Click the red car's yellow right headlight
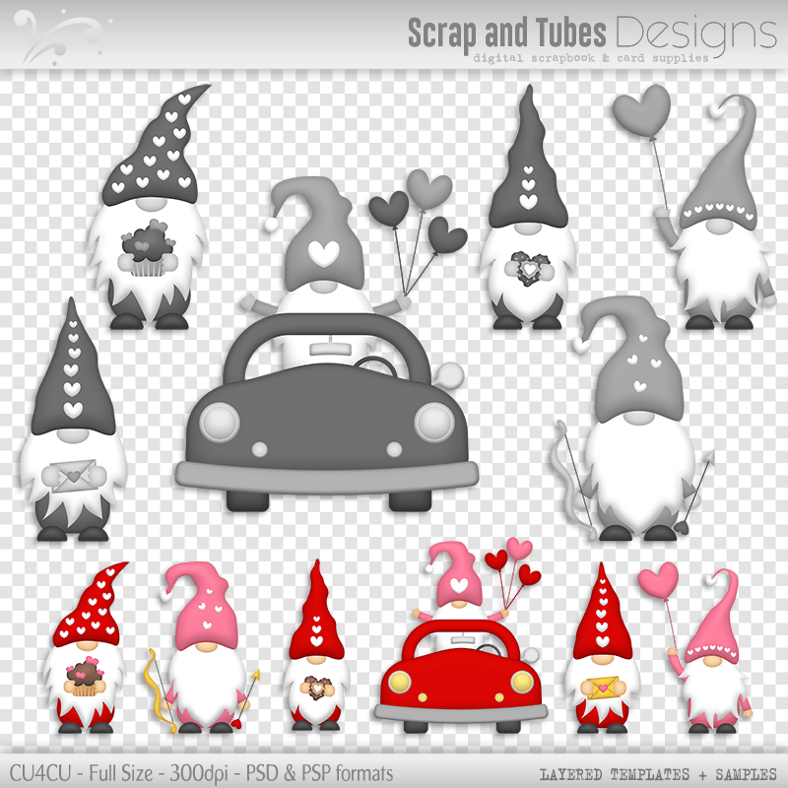Viewport: 788px width, 788px height. coord(523,682)
